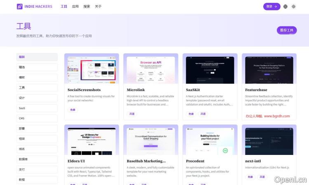
Task: Open the globe language switcher
Action: (x=286, y=7)
